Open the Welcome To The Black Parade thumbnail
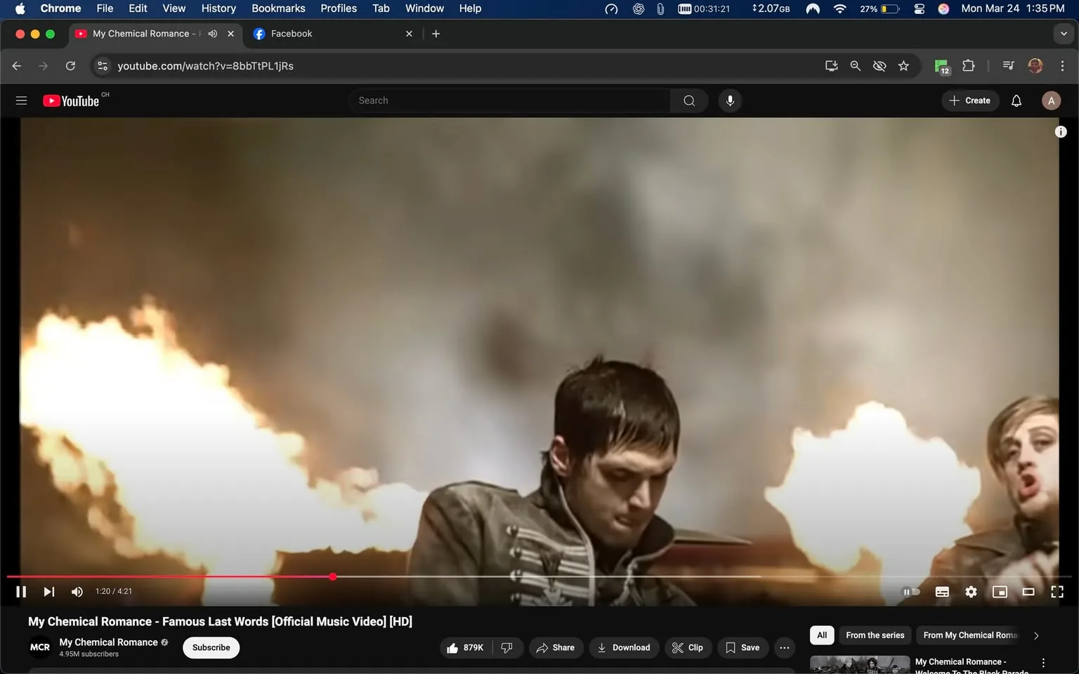Image resolution: width=1079 pixels, height=674 pixels. click(858, 664)
